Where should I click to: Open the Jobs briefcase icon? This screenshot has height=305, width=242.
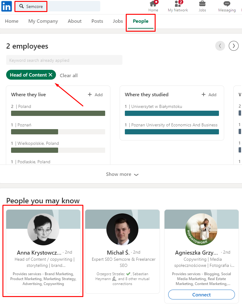point(202,6)
